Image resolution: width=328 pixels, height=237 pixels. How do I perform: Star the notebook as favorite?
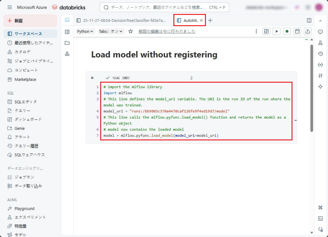(x=131, y=31)
